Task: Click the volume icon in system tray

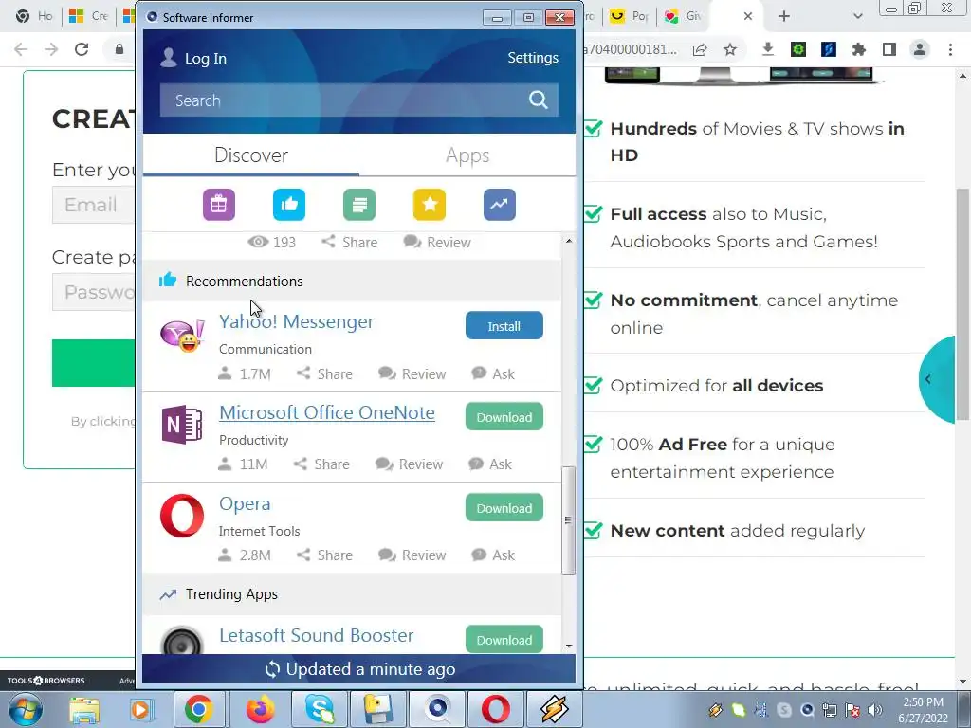Action: click(875, 710)
